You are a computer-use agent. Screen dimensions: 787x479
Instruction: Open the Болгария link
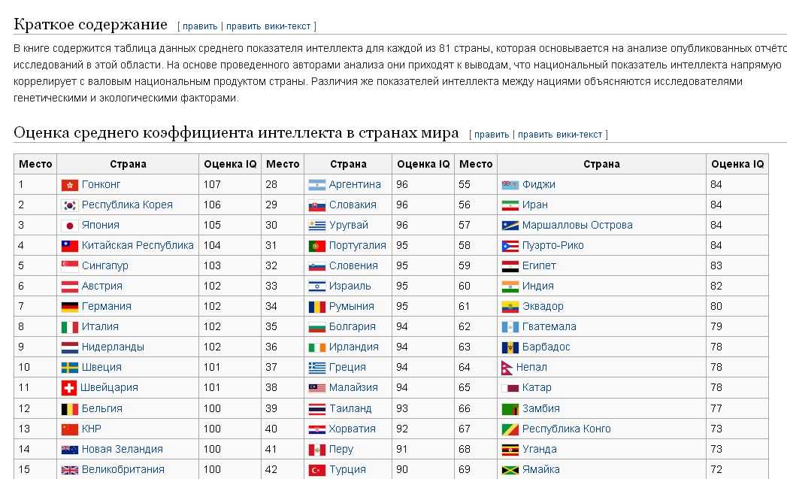pos(353,327)
